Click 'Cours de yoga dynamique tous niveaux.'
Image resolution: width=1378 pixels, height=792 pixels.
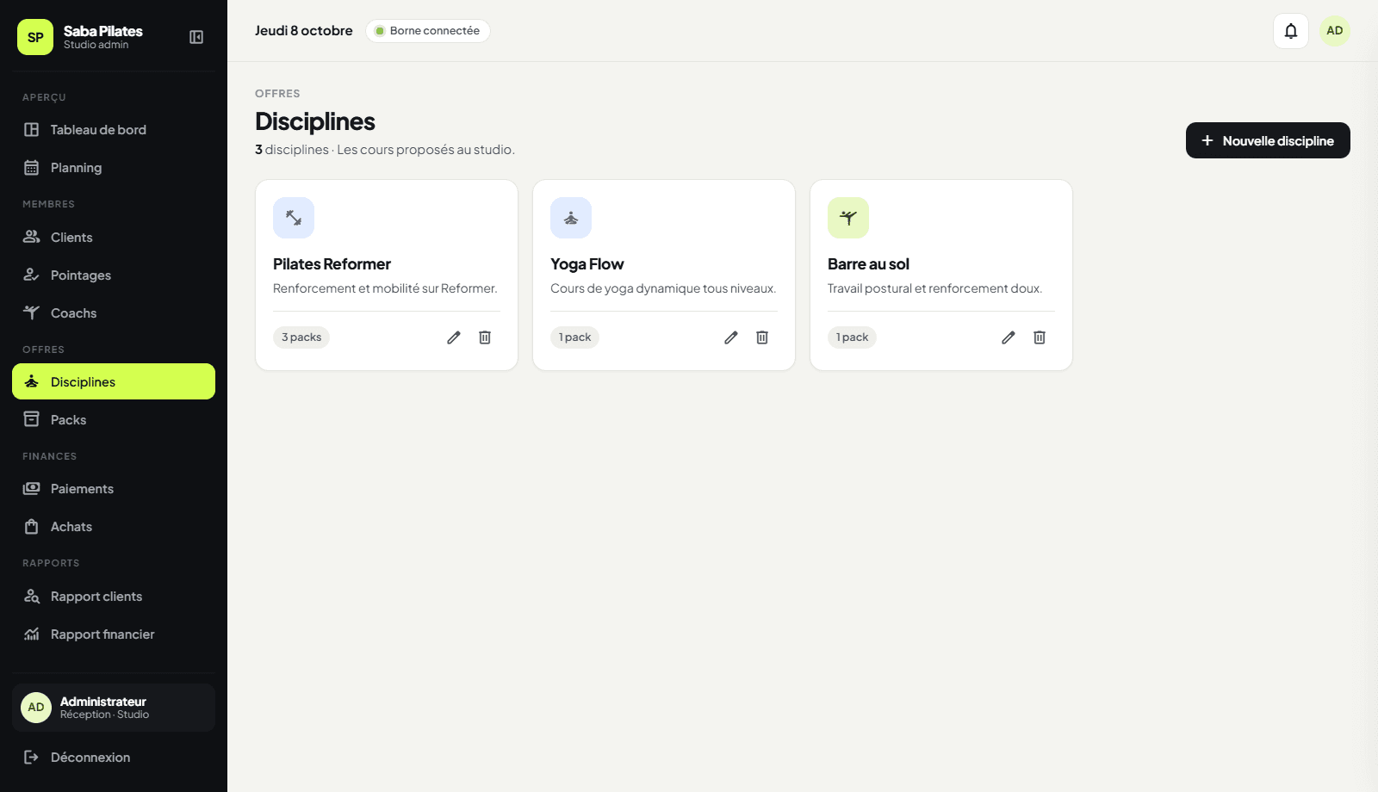[663, 288]
